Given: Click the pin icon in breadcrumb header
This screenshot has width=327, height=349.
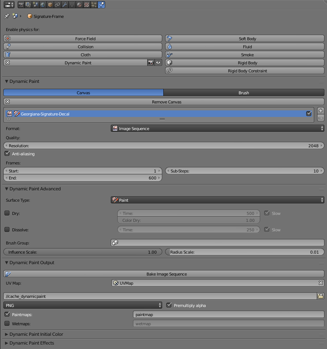Looking at the screenshot, I should click(6, 16).
